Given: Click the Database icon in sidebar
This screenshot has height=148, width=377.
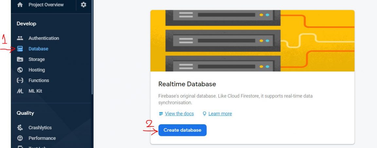Looking at the screenshot, I should click(20, 49).
